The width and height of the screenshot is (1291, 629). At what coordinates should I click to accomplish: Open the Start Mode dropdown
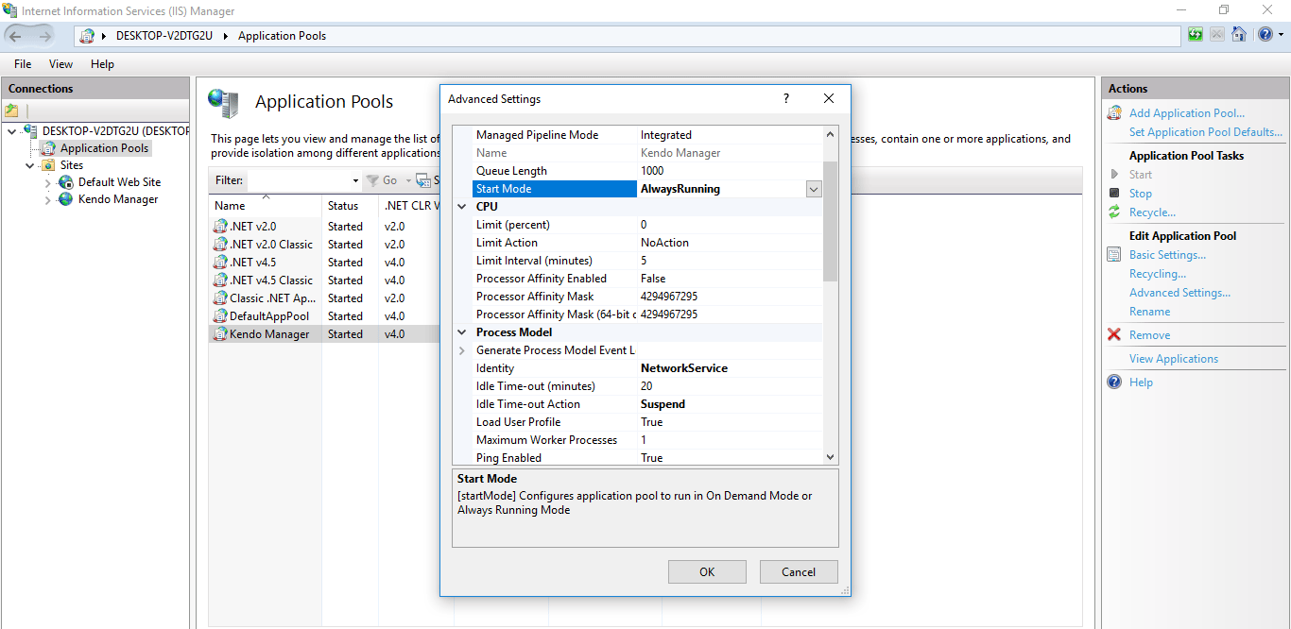[x=813, y=189]
